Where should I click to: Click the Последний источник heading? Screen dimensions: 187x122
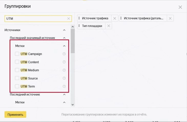[25, 95]
